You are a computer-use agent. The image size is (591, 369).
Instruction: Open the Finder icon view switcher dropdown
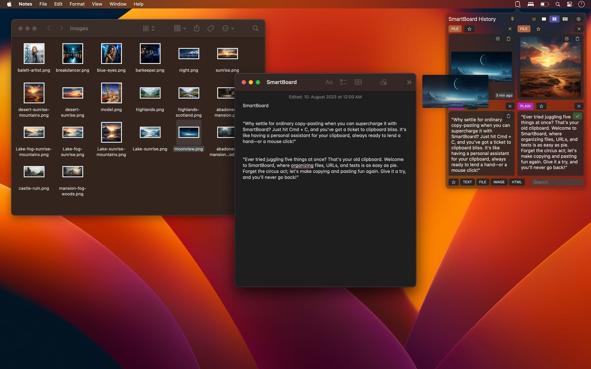149,28
